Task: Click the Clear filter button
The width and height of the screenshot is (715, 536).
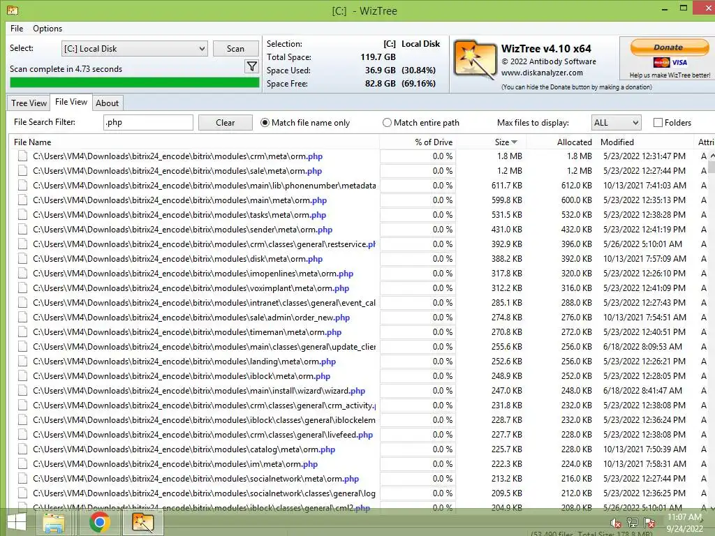Action: (226, 123)
